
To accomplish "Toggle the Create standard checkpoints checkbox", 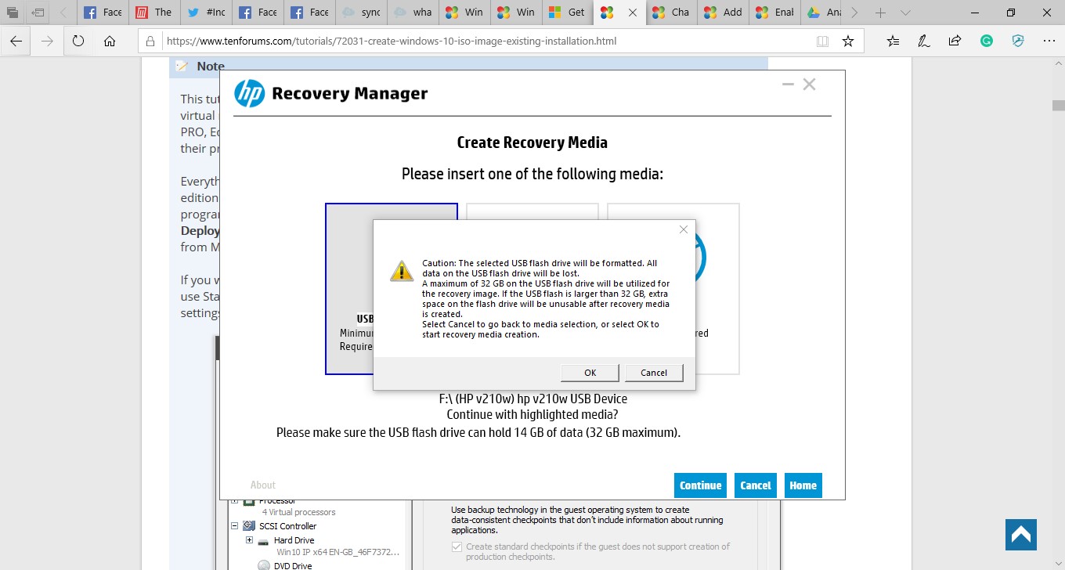I will click(x=457, y=547).
